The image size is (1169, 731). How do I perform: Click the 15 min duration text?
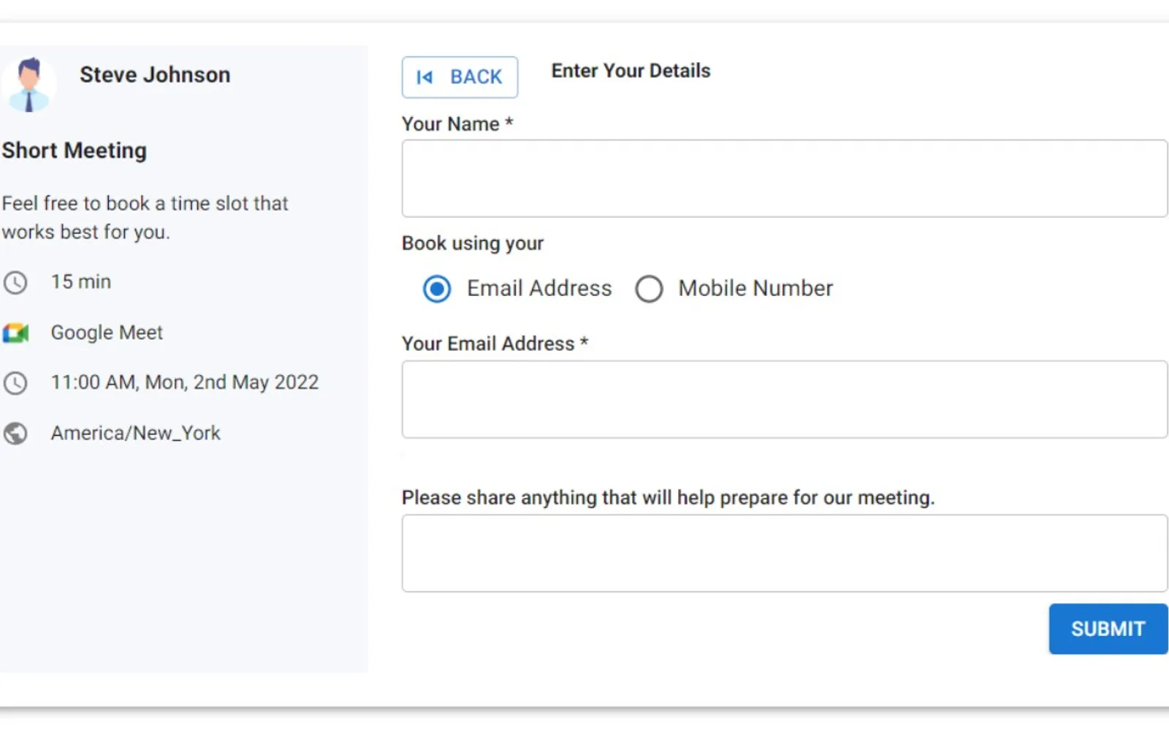(x=81, y=281)
